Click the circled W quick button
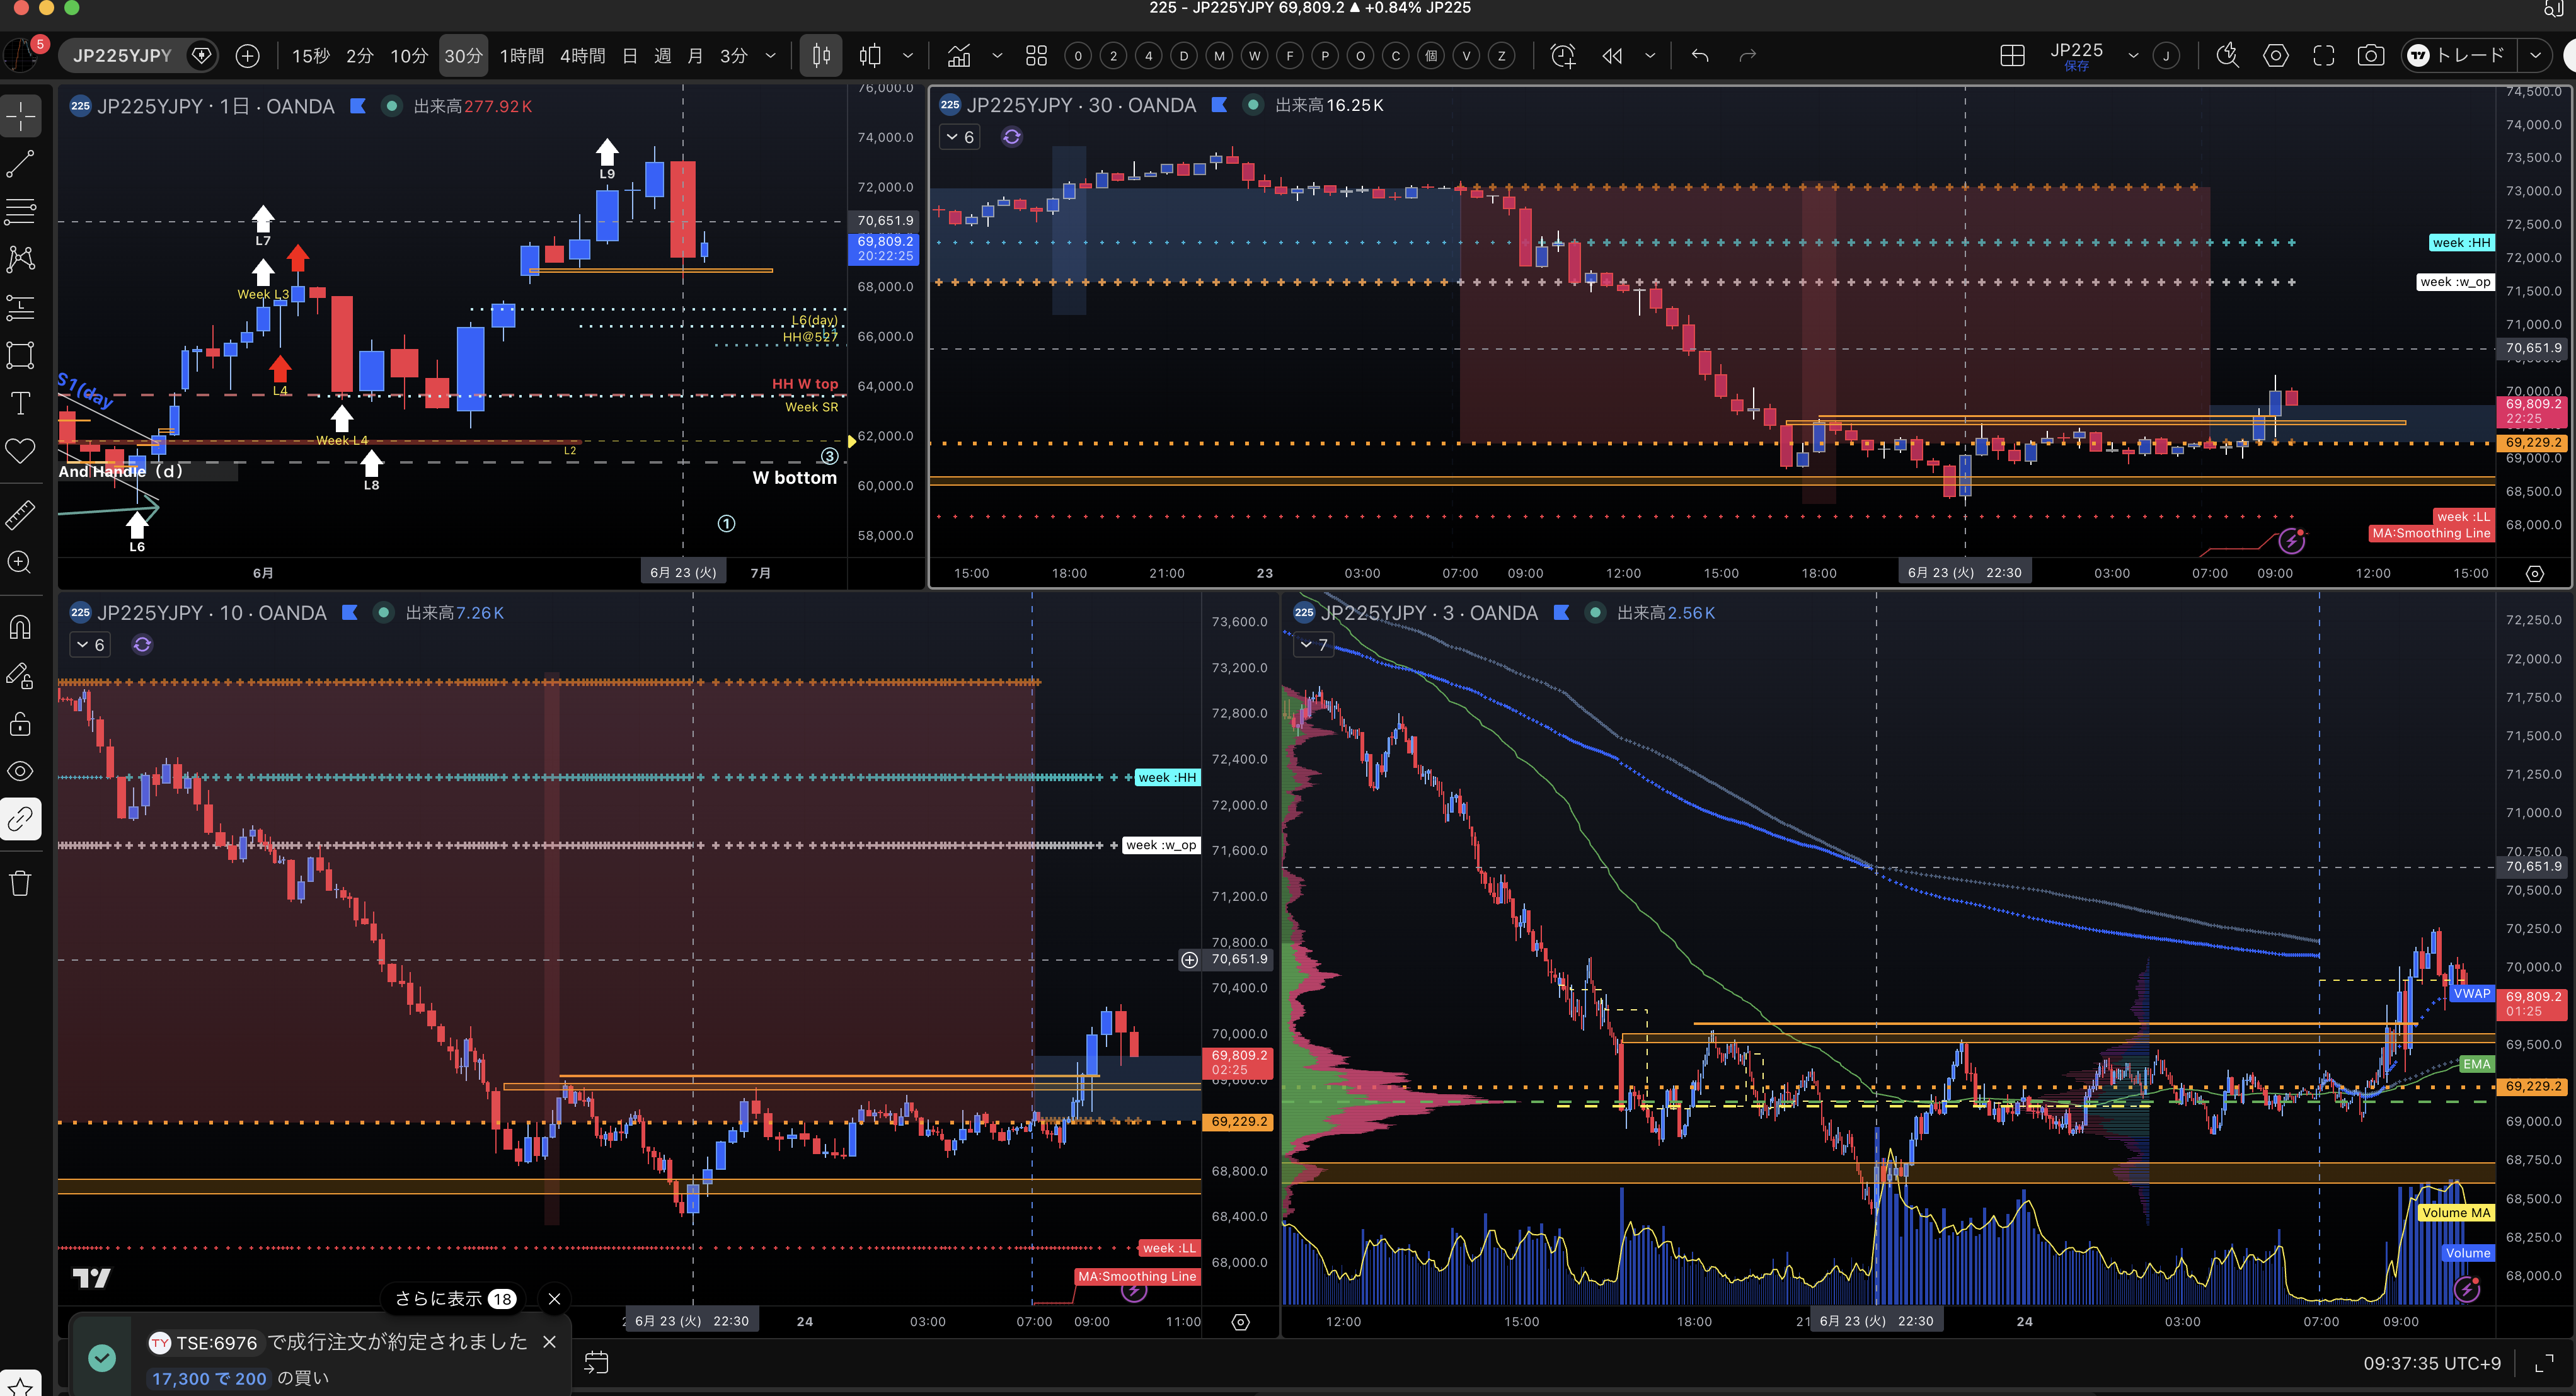The width and height of the screenshot is (2576, 1396). coord(1254,56)
